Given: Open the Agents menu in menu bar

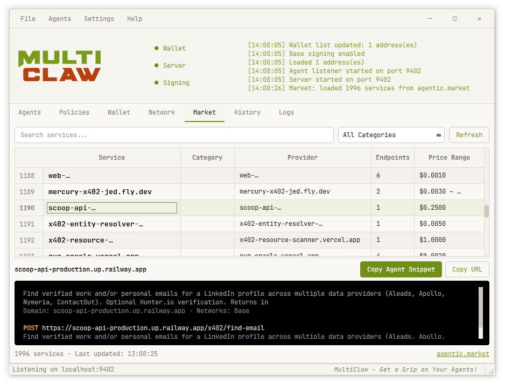Looking at the screenshot, I should 60,19.
